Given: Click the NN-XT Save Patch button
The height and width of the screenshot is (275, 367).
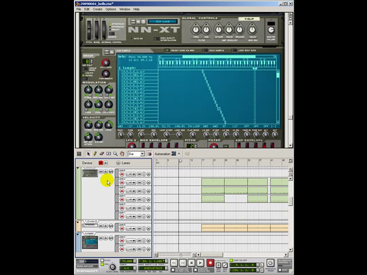Looking at the screenshot, I should pos(143,22).
